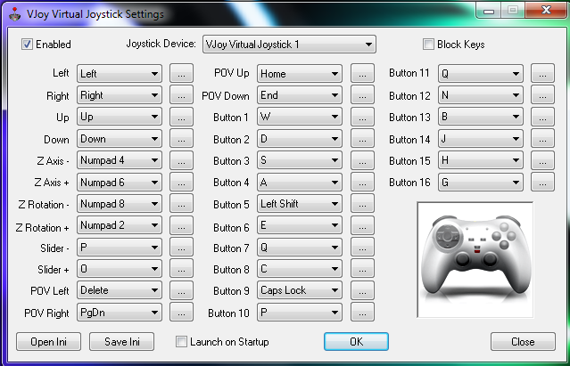Open the POV Up dropdown showing Home
This screenshot has width=570, height=366.
[x=300, y=74]
